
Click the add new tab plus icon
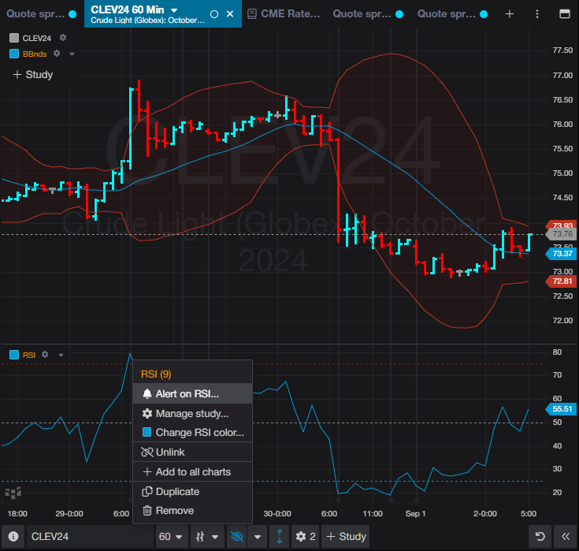coord(510,14)
